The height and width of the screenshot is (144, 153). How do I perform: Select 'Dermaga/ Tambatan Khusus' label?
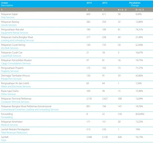(16, 76)
